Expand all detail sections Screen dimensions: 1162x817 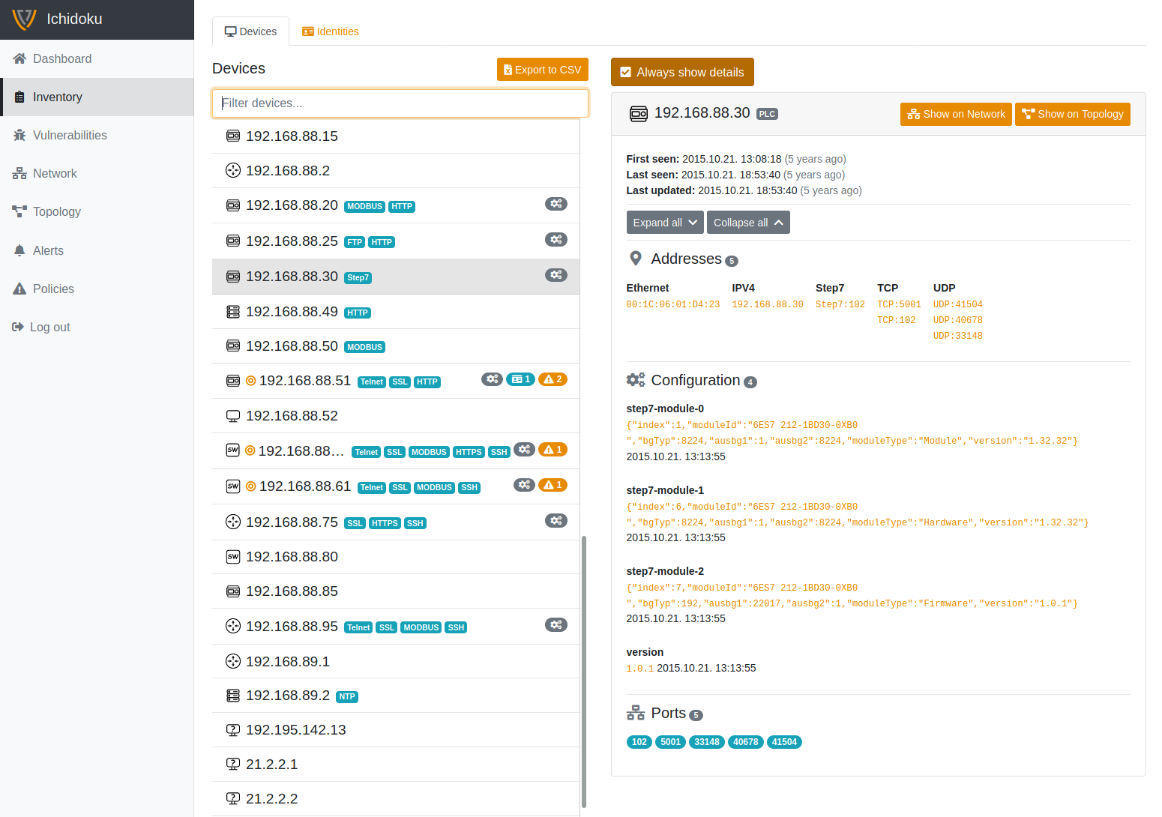[x=665, y=223]
